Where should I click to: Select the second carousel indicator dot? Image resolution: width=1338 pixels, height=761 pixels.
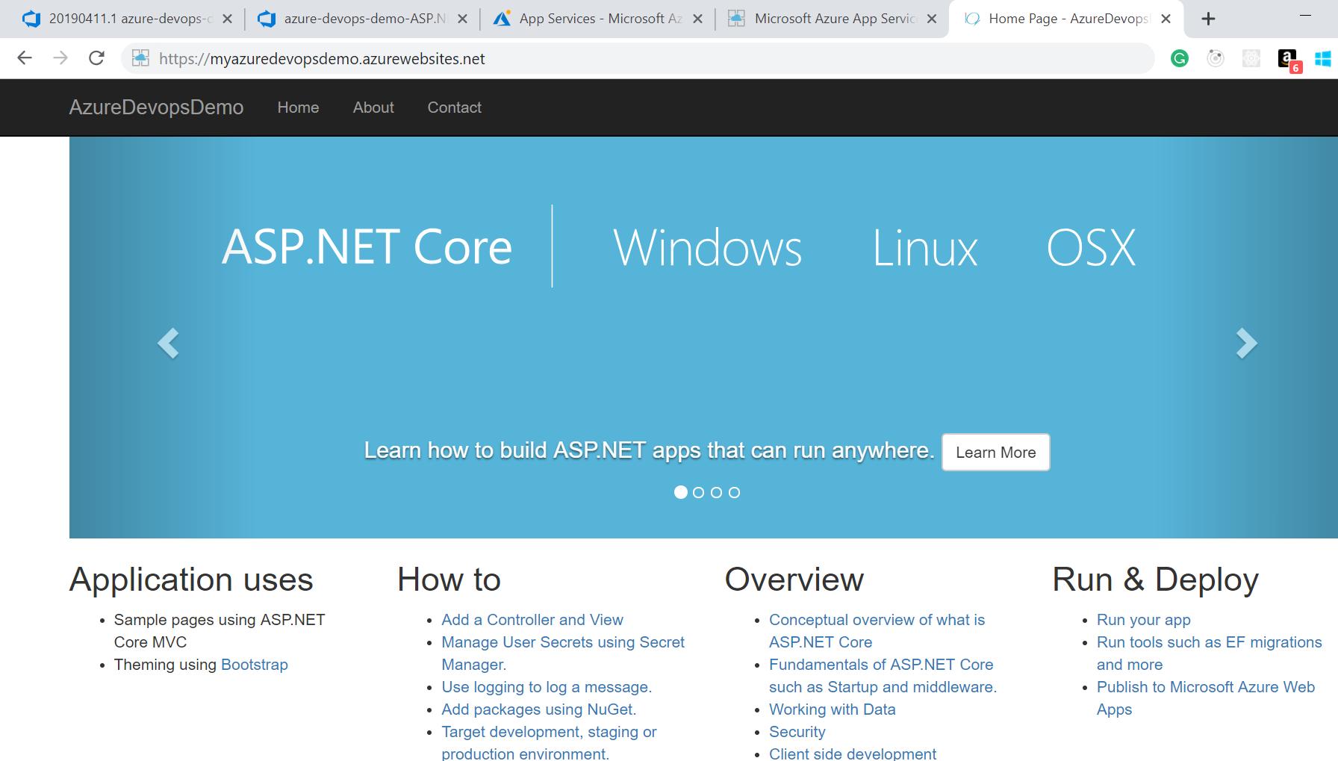(698, 493)
